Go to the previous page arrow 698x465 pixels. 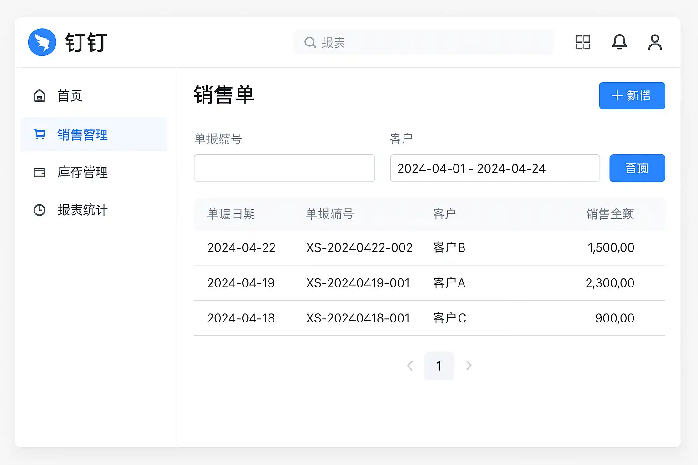(x=410, y=366)
